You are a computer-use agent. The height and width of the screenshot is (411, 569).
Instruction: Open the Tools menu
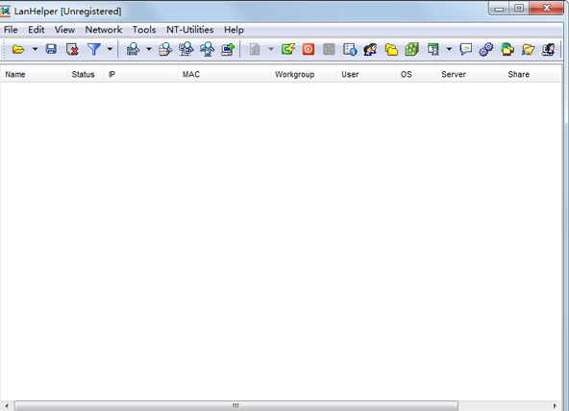coord(144,30)
